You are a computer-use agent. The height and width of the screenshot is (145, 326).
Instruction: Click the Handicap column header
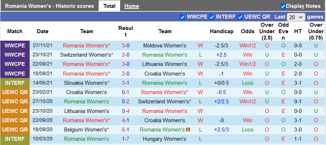tap(222, 31)
